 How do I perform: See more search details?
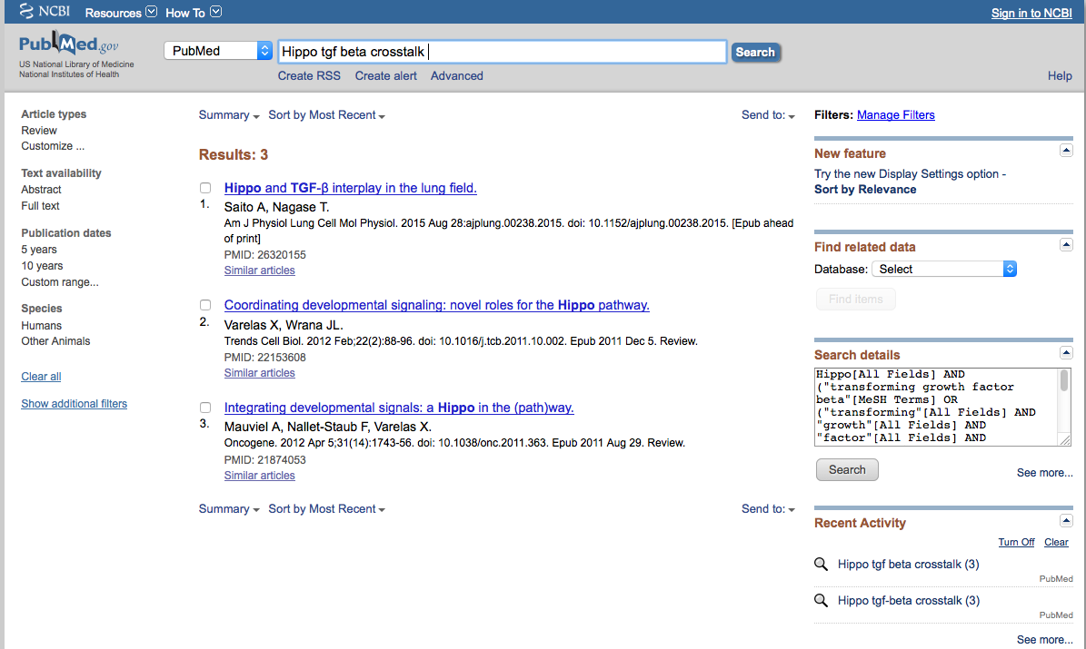pos(1044,473)
